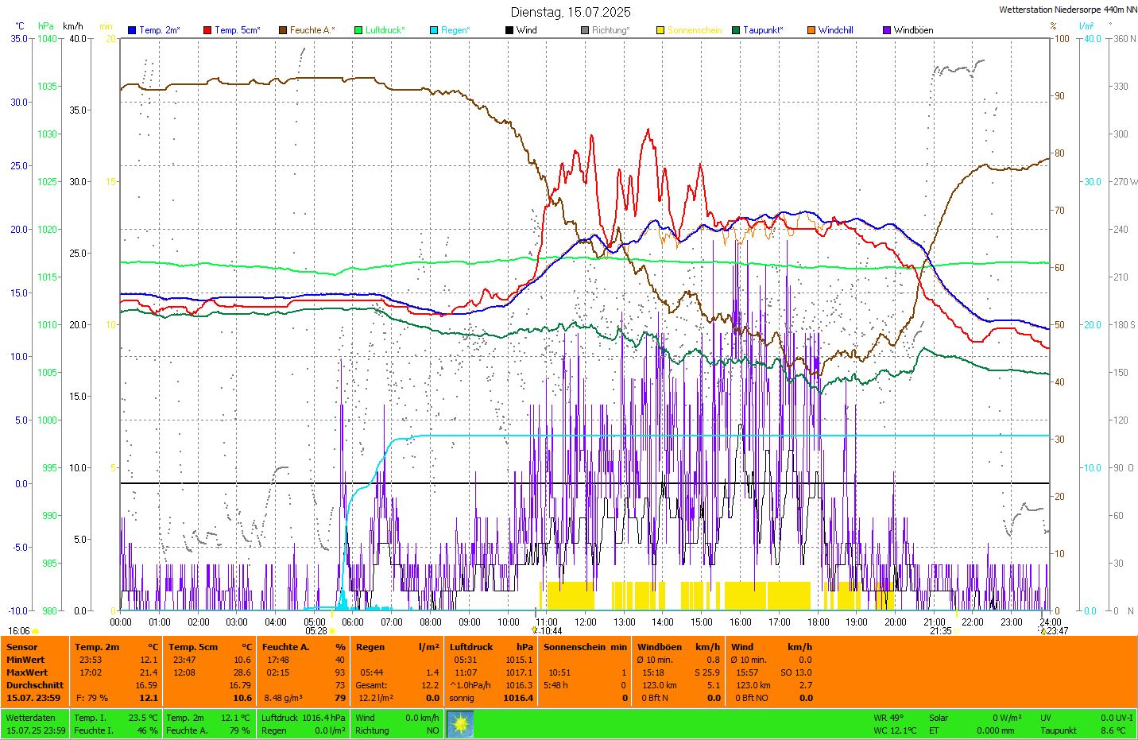
Task: Click the 21:35 sunset time marker
Action: point(941,631)
